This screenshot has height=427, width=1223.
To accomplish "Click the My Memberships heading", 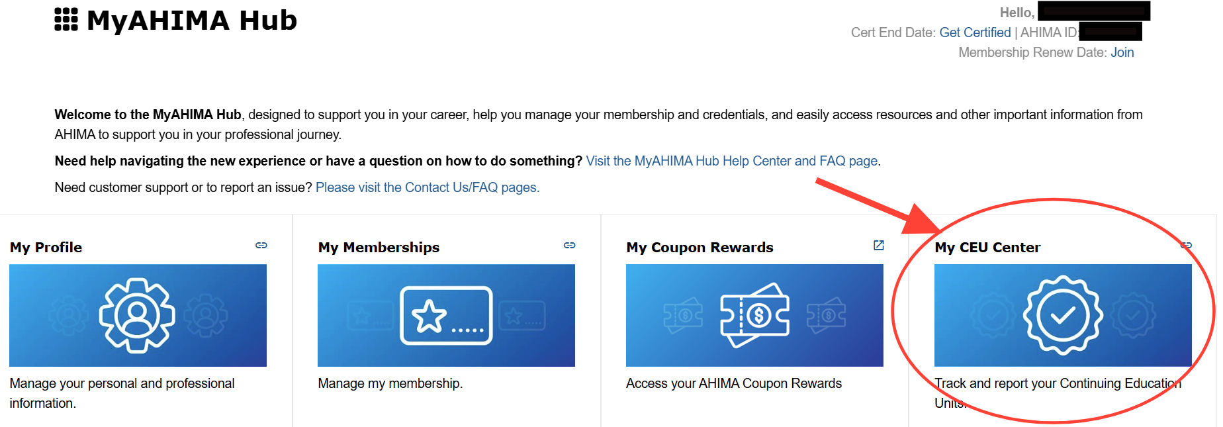I will click(x=379, y=248).
